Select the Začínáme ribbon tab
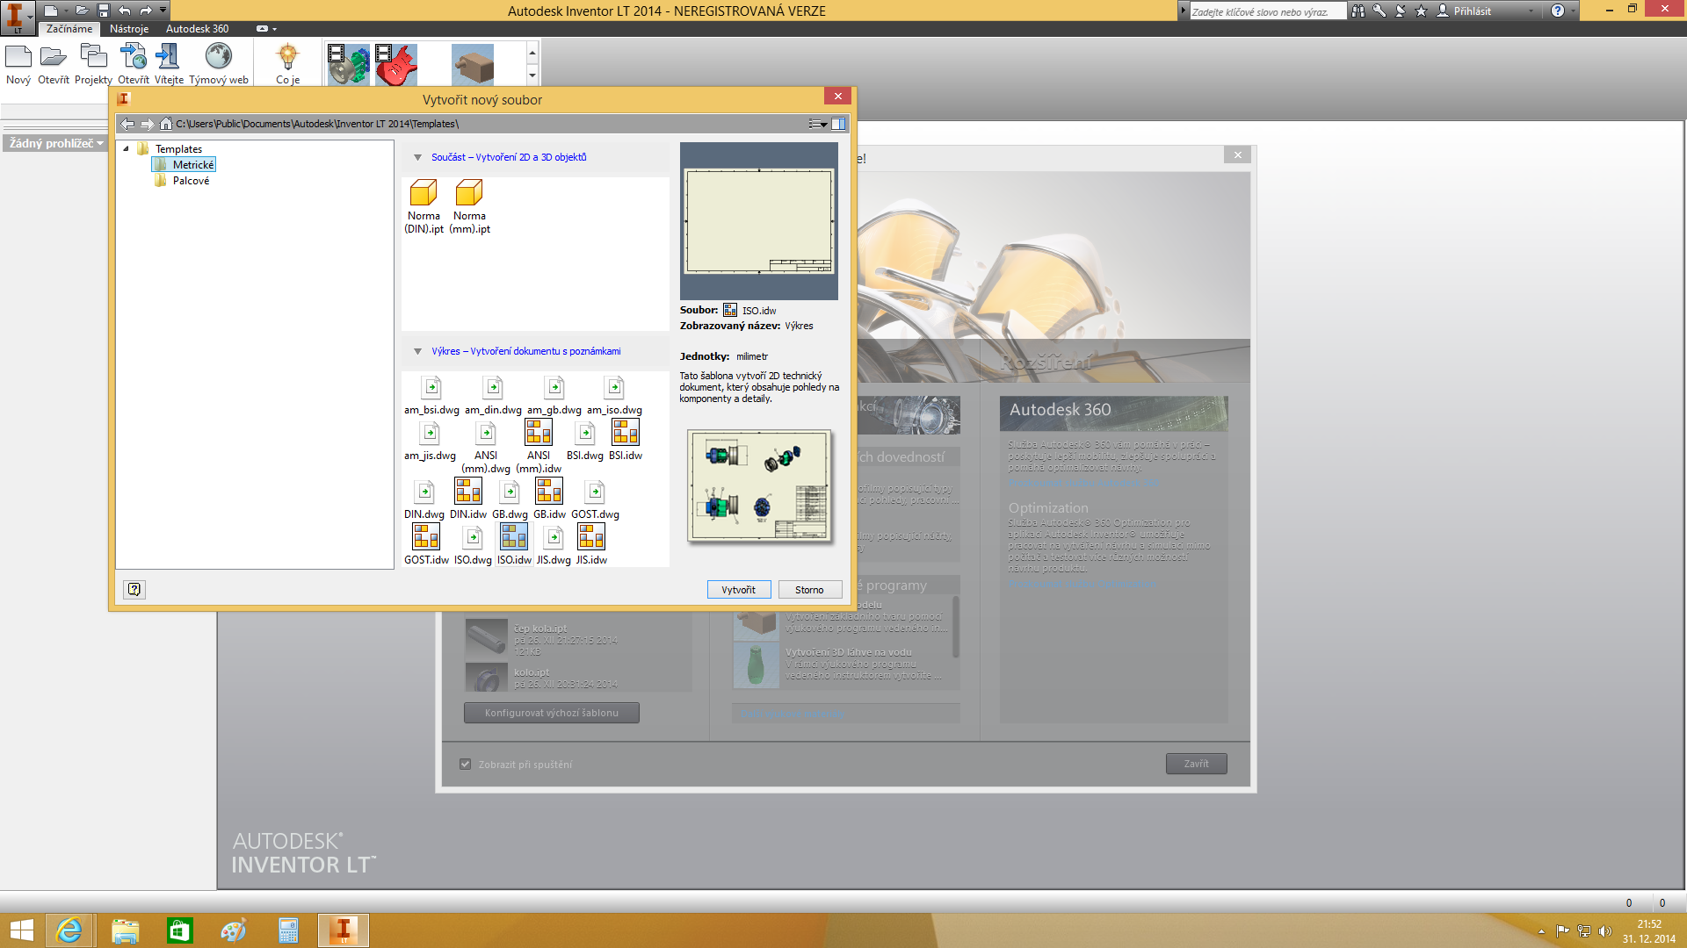This screenshot has width=1687, height=948. click(69, 29)
